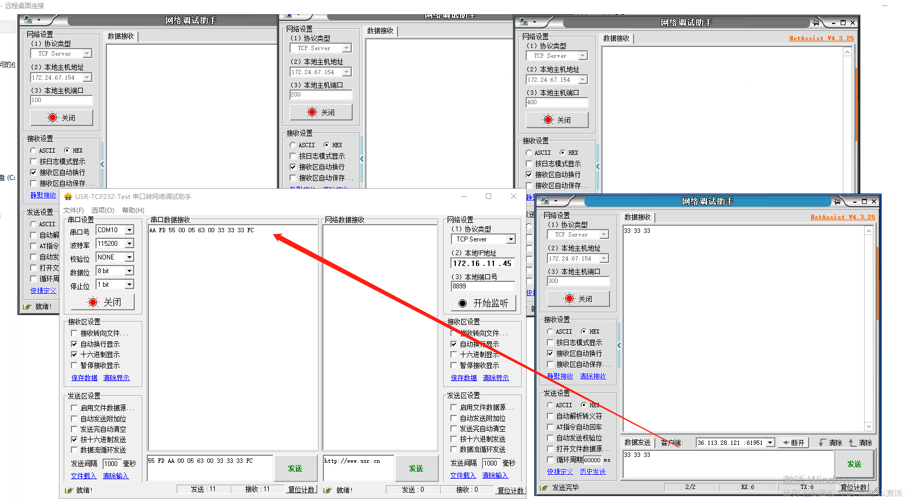
Task: Click 清除接收 link in port 300 window
Action: point(593,376)
